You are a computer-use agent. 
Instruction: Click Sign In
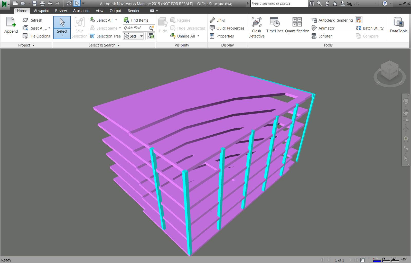(x=350, y=3)
